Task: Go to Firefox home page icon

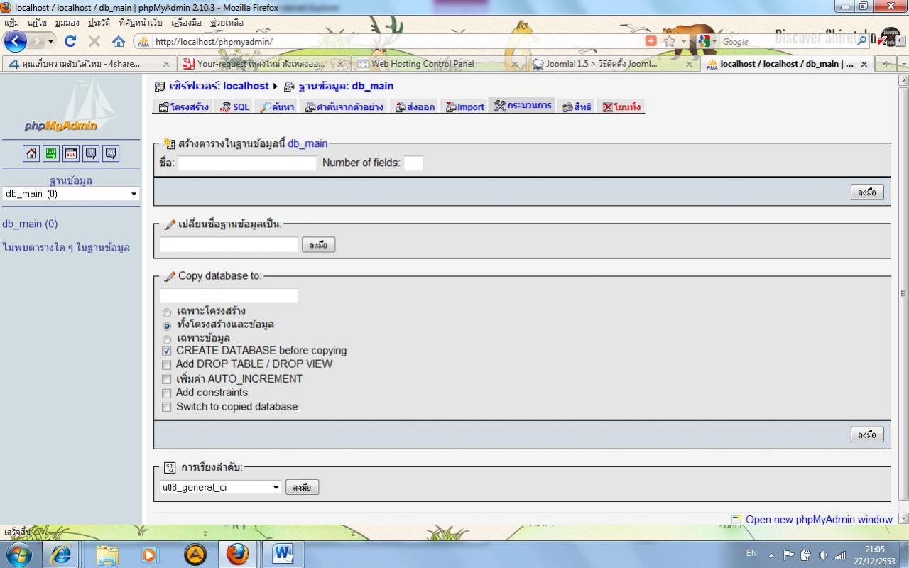Action: click(119, 41)
